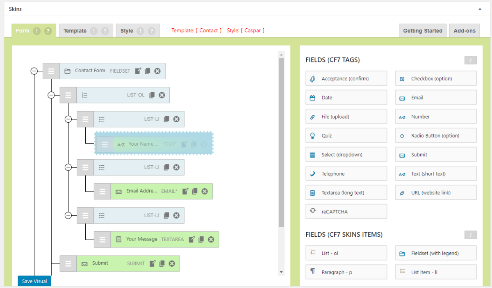Viewport: 492px width, 288px height.
Task: Duplicate the Email Address field
Action: [x=195, y=191]
